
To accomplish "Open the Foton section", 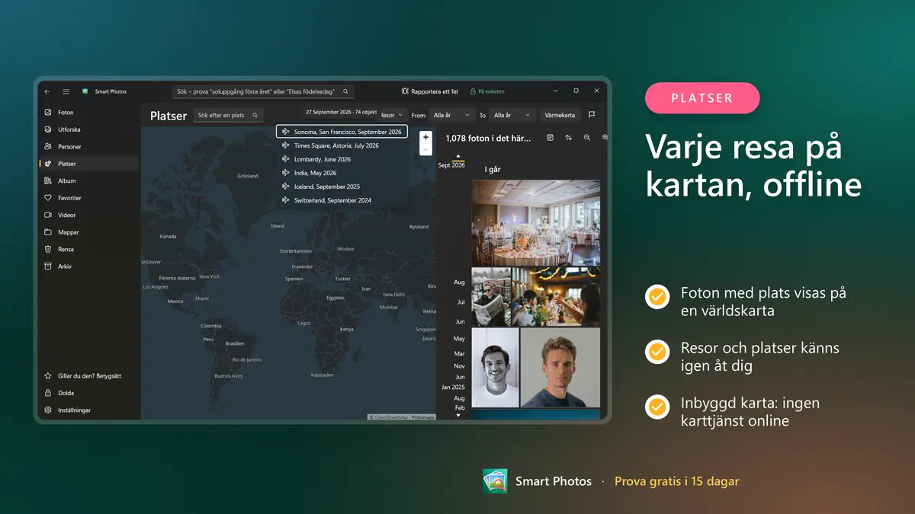I will pos(88,112).
